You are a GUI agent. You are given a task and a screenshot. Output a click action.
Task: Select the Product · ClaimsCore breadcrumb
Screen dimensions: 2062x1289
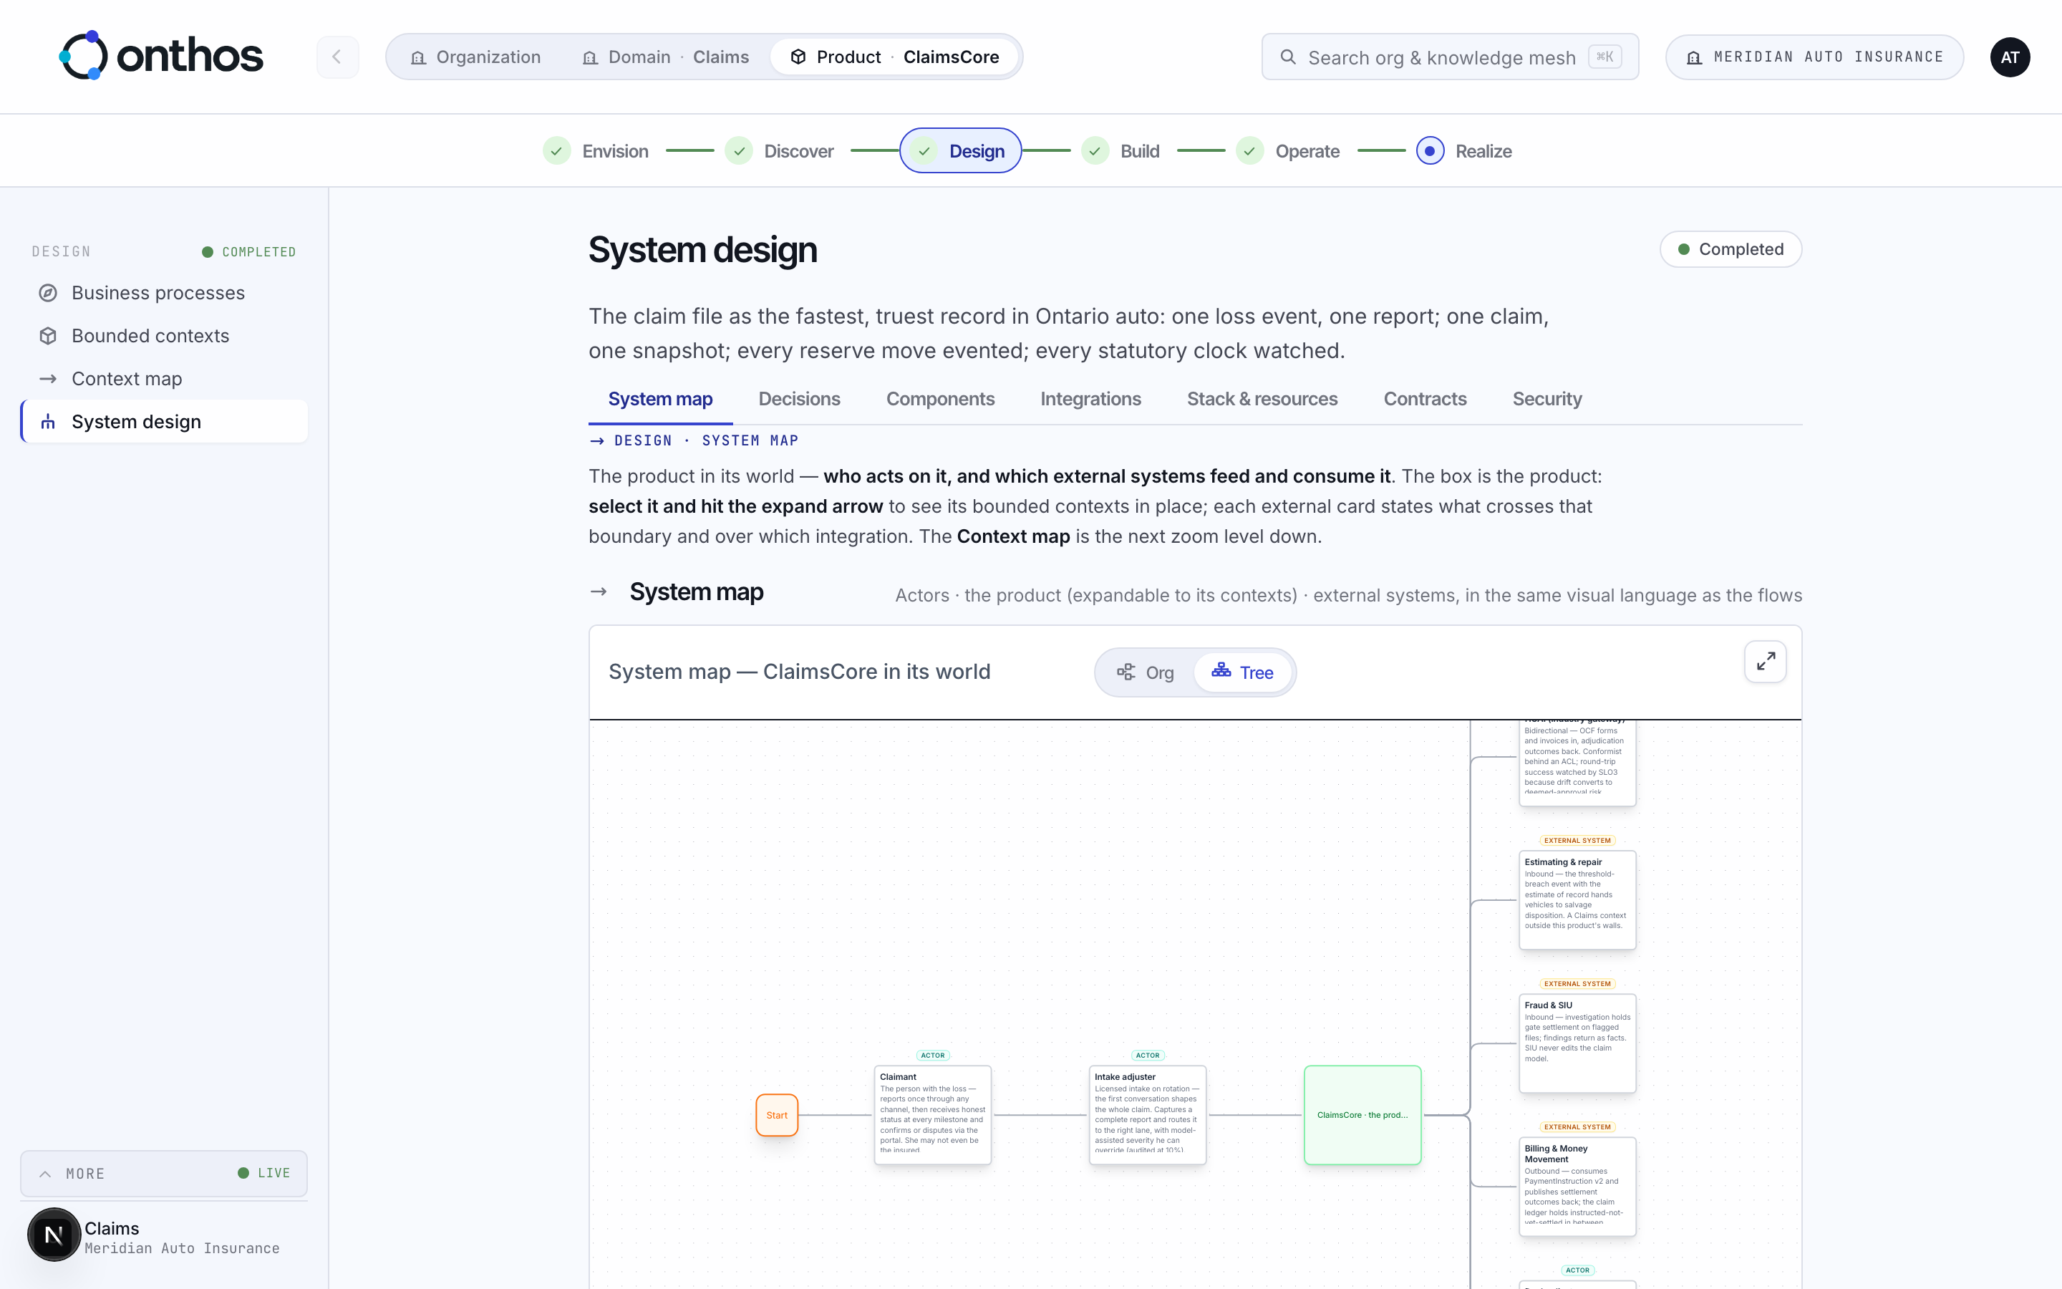895,57
